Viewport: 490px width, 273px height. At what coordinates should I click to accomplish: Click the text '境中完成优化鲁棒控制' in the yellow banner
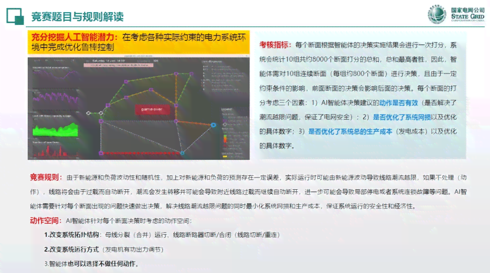click(x=73, y=47)
